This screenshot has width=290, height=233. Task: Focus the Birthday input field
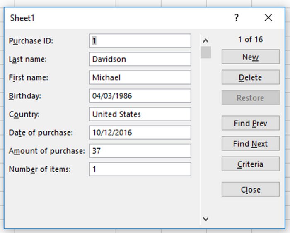click(140, 96)
